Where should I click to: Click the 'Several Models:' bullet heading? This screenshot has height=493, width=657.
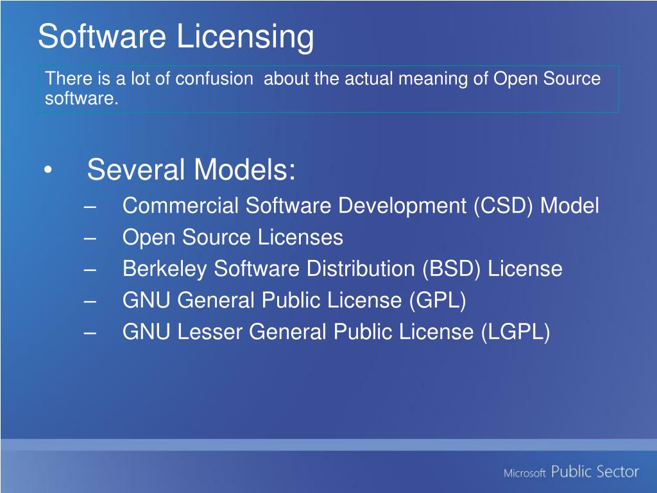pyautogui.click(x=191, y=169)
